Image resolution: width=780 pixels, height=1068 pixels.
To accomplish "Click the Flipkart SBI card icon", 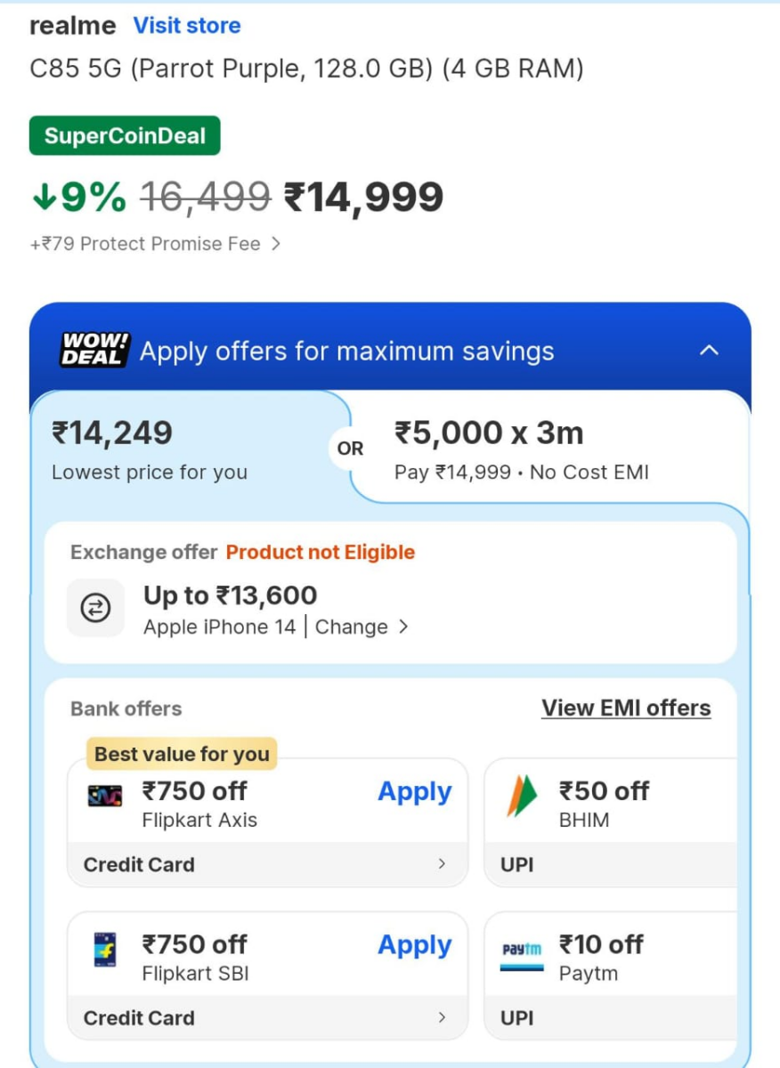I will [105, 950].
